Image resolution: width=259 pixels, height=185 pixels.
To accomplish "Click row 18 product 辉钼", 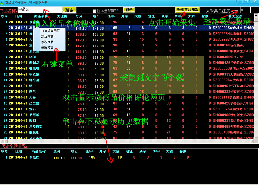I will (33, 121).
